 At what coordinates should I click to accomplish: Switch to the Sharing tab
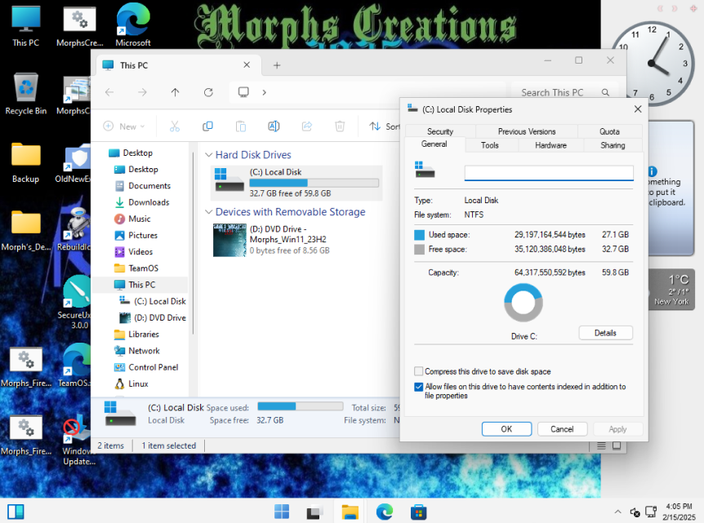point(613,145)
